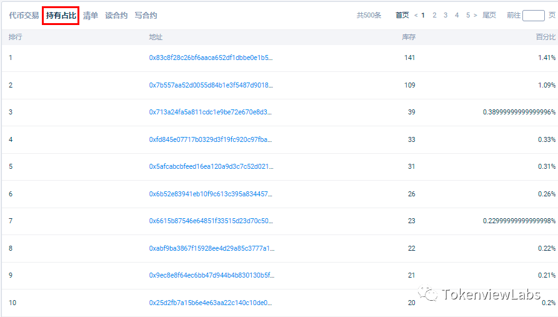Open address 0x7b557aa52d0055d84b1e3f5487d9018...

tap(211, 85)
